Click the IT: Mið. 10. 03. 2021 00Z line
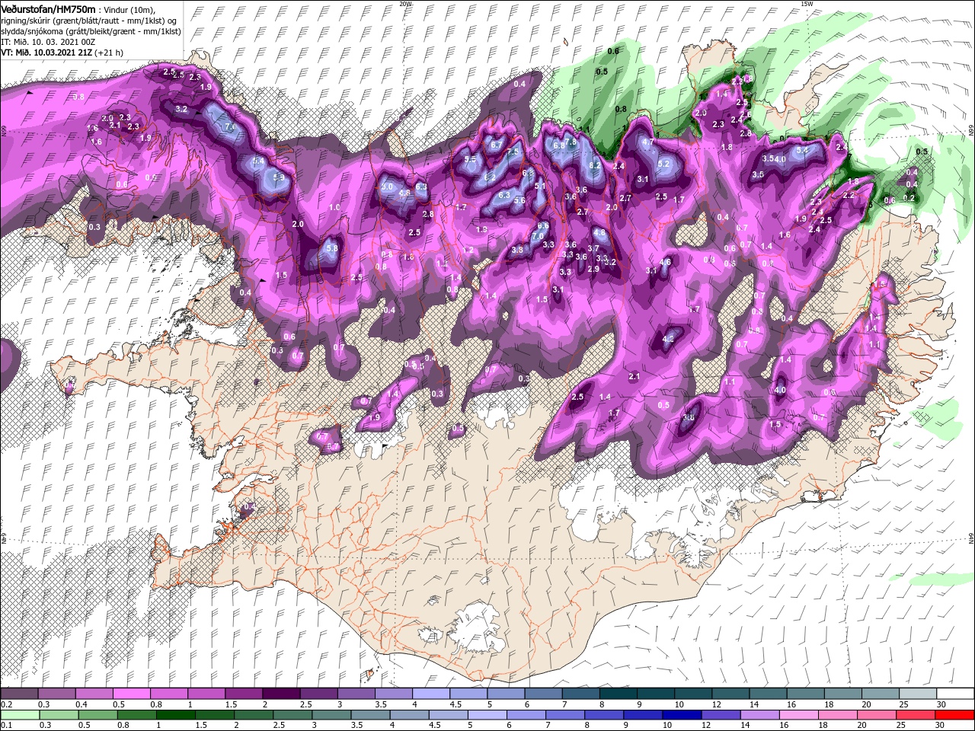The width and height of the screenshot is (975, 731). 48,42
